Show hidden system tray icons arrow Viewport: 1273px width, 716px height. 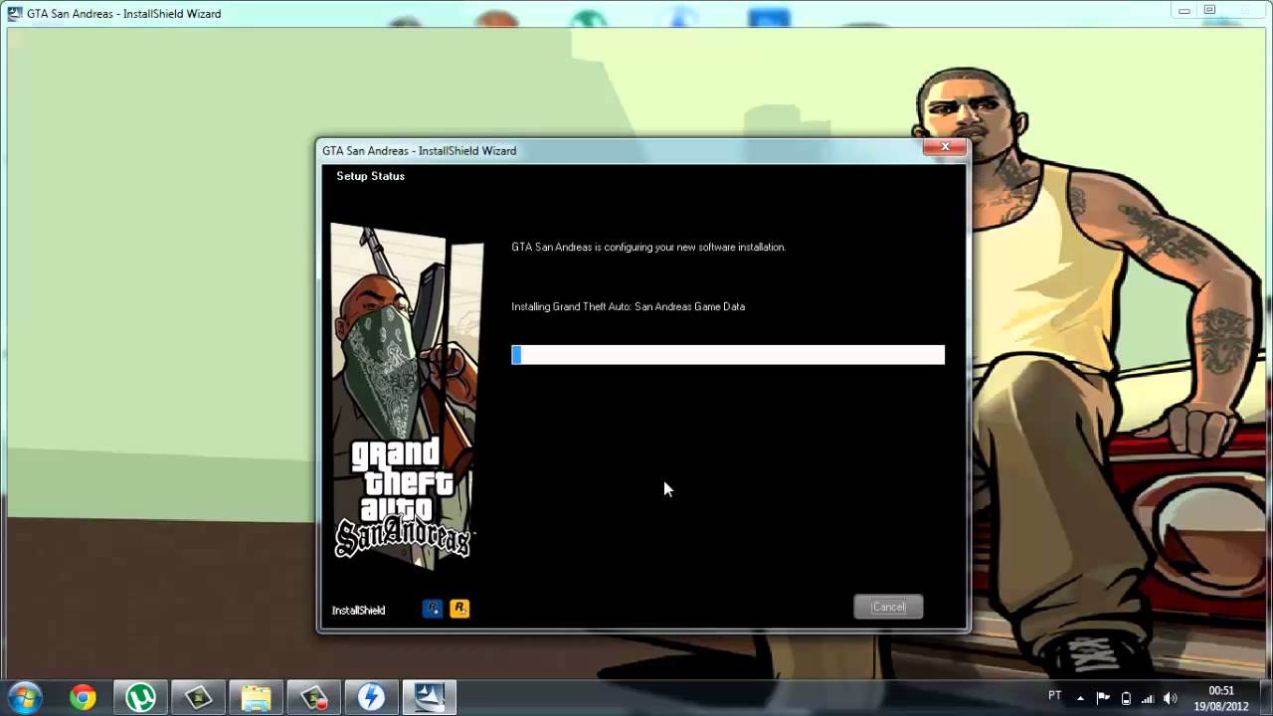(1080, 698)
